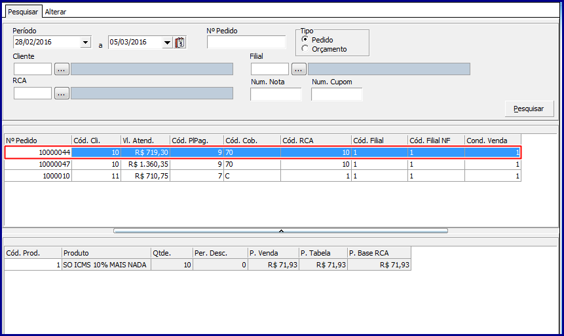Image resolution: width=564 pixels, height=336 pixels.
Task: Click the P. Tabela column header
Action: point(324,253)
